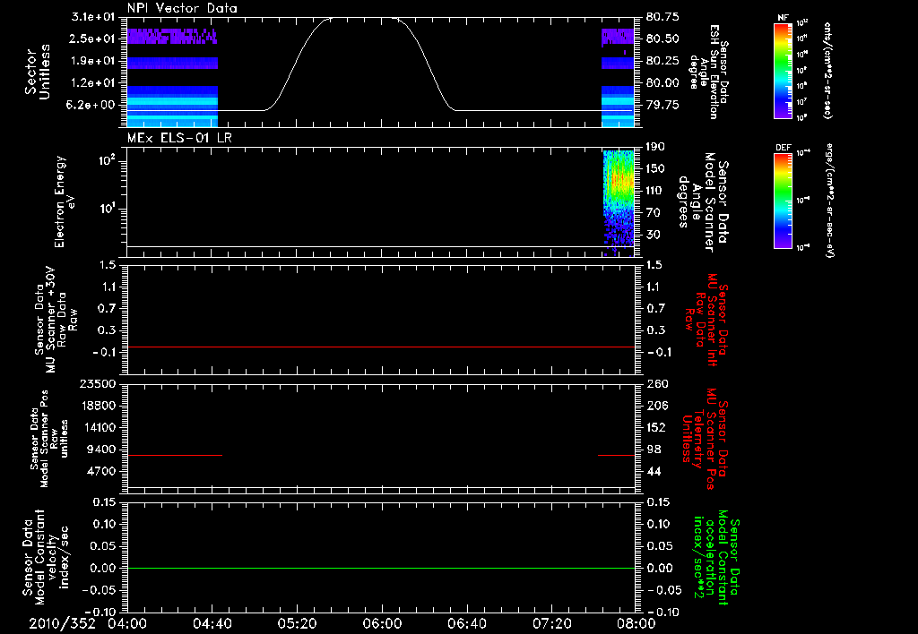Click the 2.5e+01 sector tick value
This screenshot has width=918, height=634.
tap(93, 39)
